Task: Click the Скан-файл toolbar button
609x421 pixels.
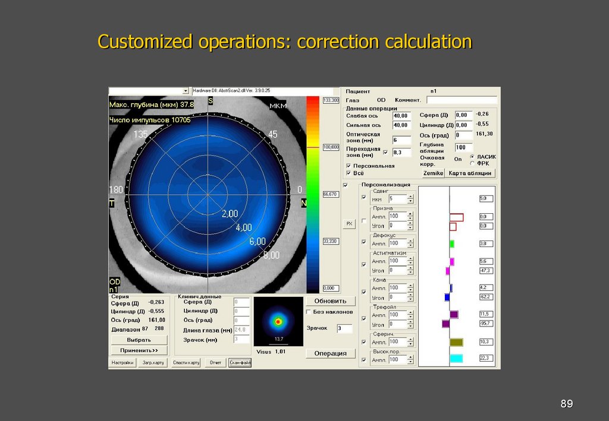Action: 240,363
